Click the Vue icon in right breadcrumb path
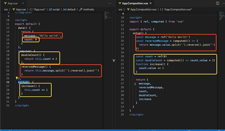 (x=128, y=10)
